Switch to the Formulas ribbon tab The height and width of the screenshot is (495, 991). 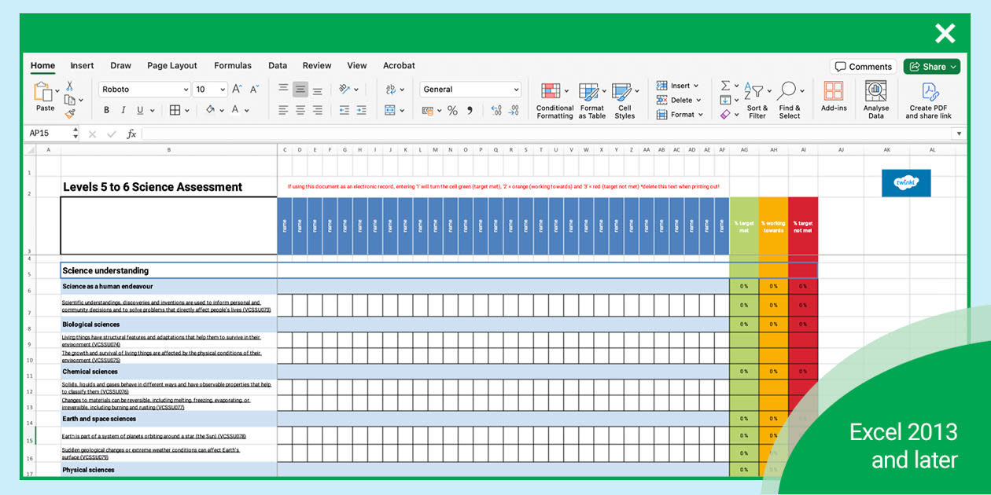[233, 65]
